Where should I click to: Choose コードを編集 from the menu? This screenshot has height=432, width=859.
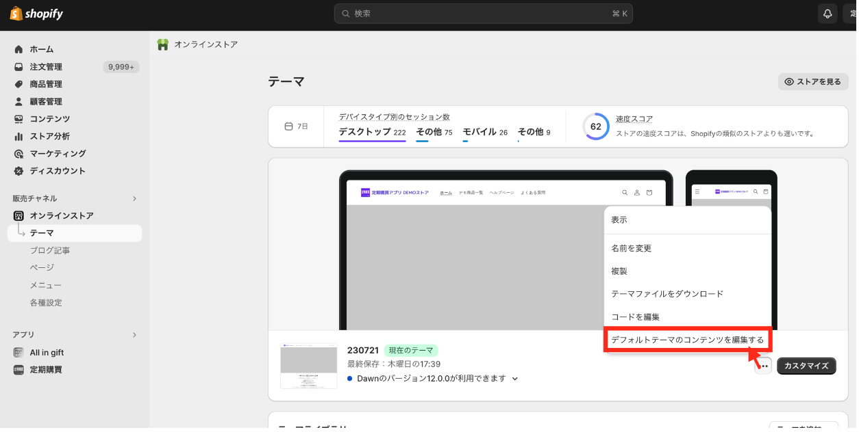(635, 317)
